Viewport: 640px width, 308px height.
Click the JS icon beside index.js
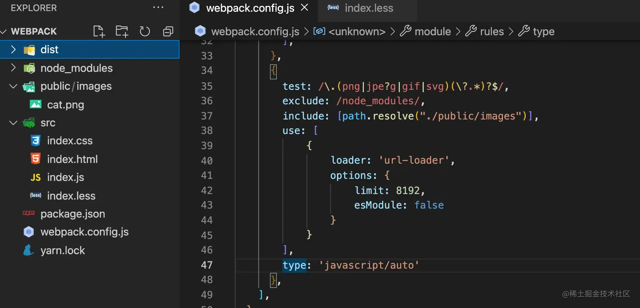36,178
